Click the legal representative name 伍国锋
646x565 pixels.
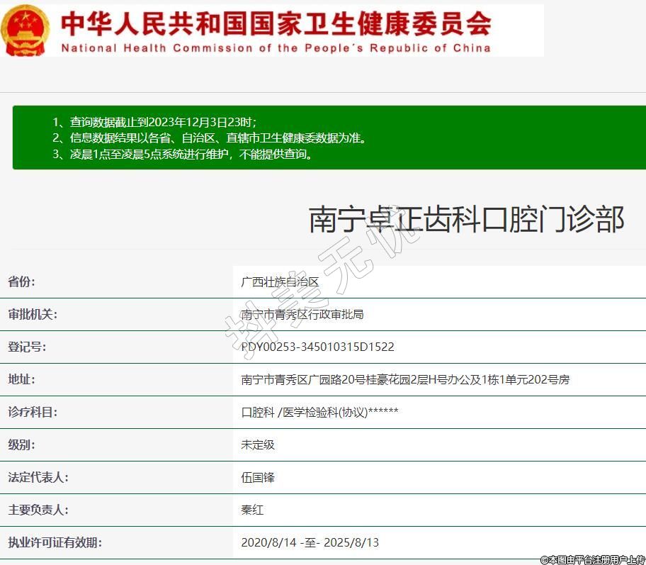coord(258,477)
